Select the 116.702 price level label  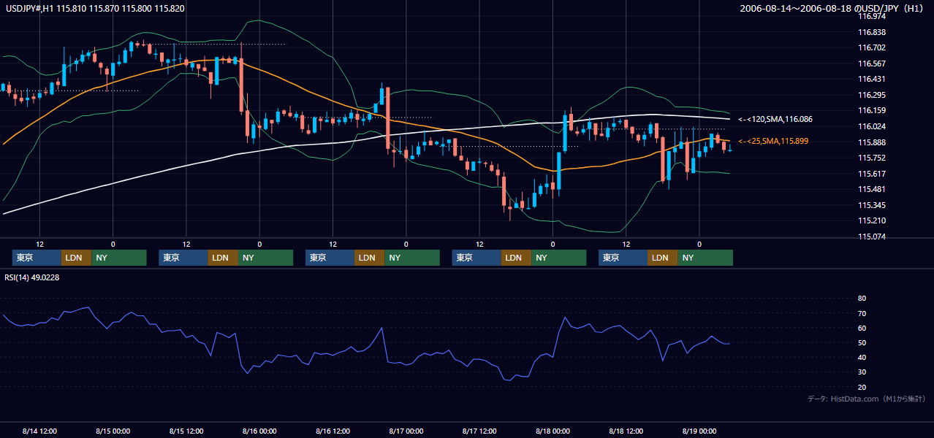pyautogui.click(x=872, y=47)
